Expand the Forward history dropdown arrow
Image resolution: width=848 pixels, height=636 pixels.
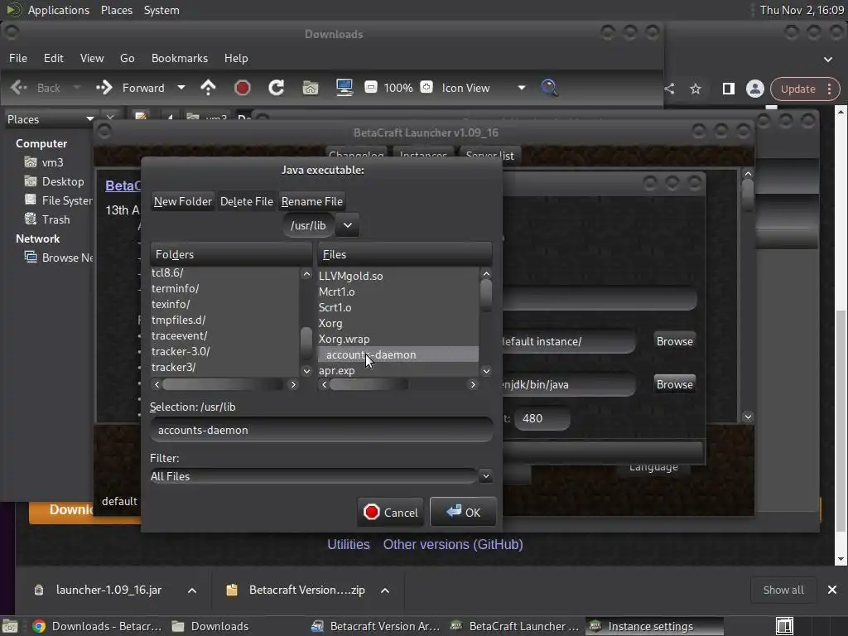point(181,88)
